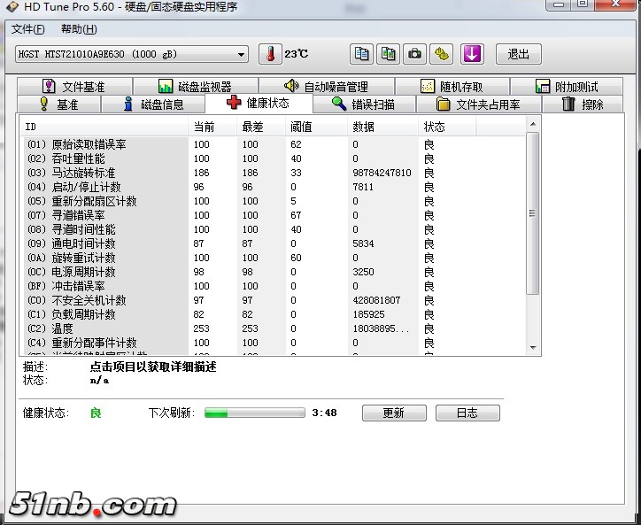This screenshot has height=525, width=641.
Task: Click the camera save screenshot icon
Action: tap(414, 54)
